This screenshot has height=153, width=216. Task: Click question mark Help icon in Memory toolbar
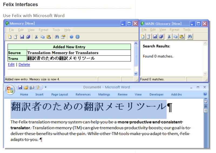tap(71, 37)
